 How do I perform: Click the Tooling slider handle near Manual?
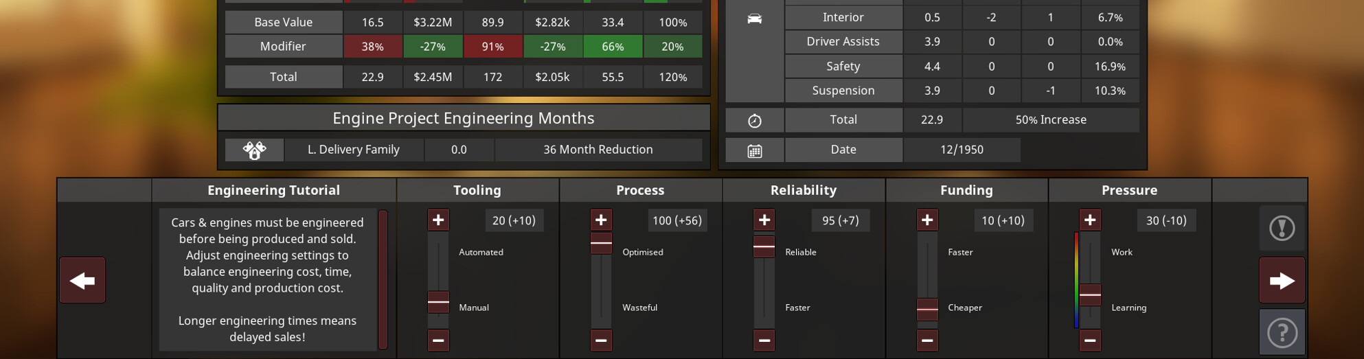(x=438, y=302)
